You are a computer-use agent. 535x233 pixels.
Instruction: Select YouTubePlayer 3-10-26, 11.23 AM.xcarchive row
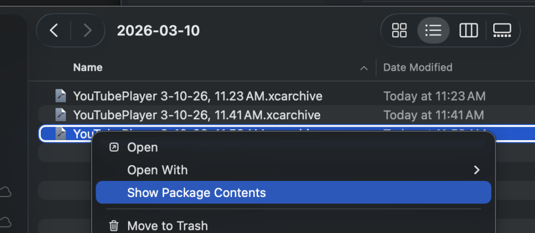pos(197,96)
